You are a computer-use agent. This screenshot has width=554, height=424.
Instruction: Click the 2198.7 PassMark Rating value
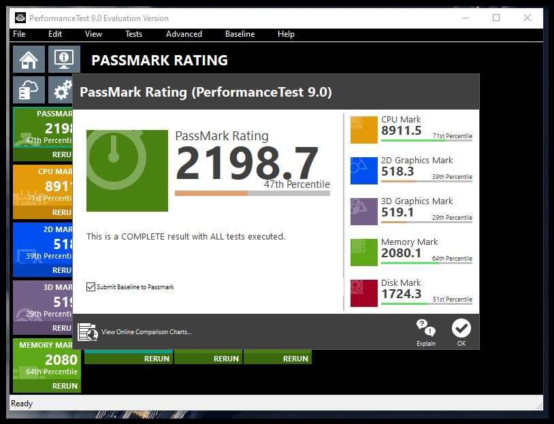[247, 163]
